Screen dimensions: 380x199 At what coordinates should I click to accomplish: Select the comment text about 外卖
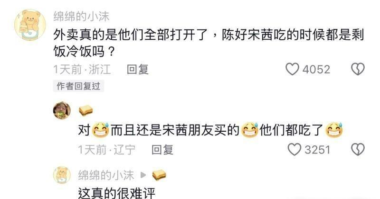(x=209, y=43)
